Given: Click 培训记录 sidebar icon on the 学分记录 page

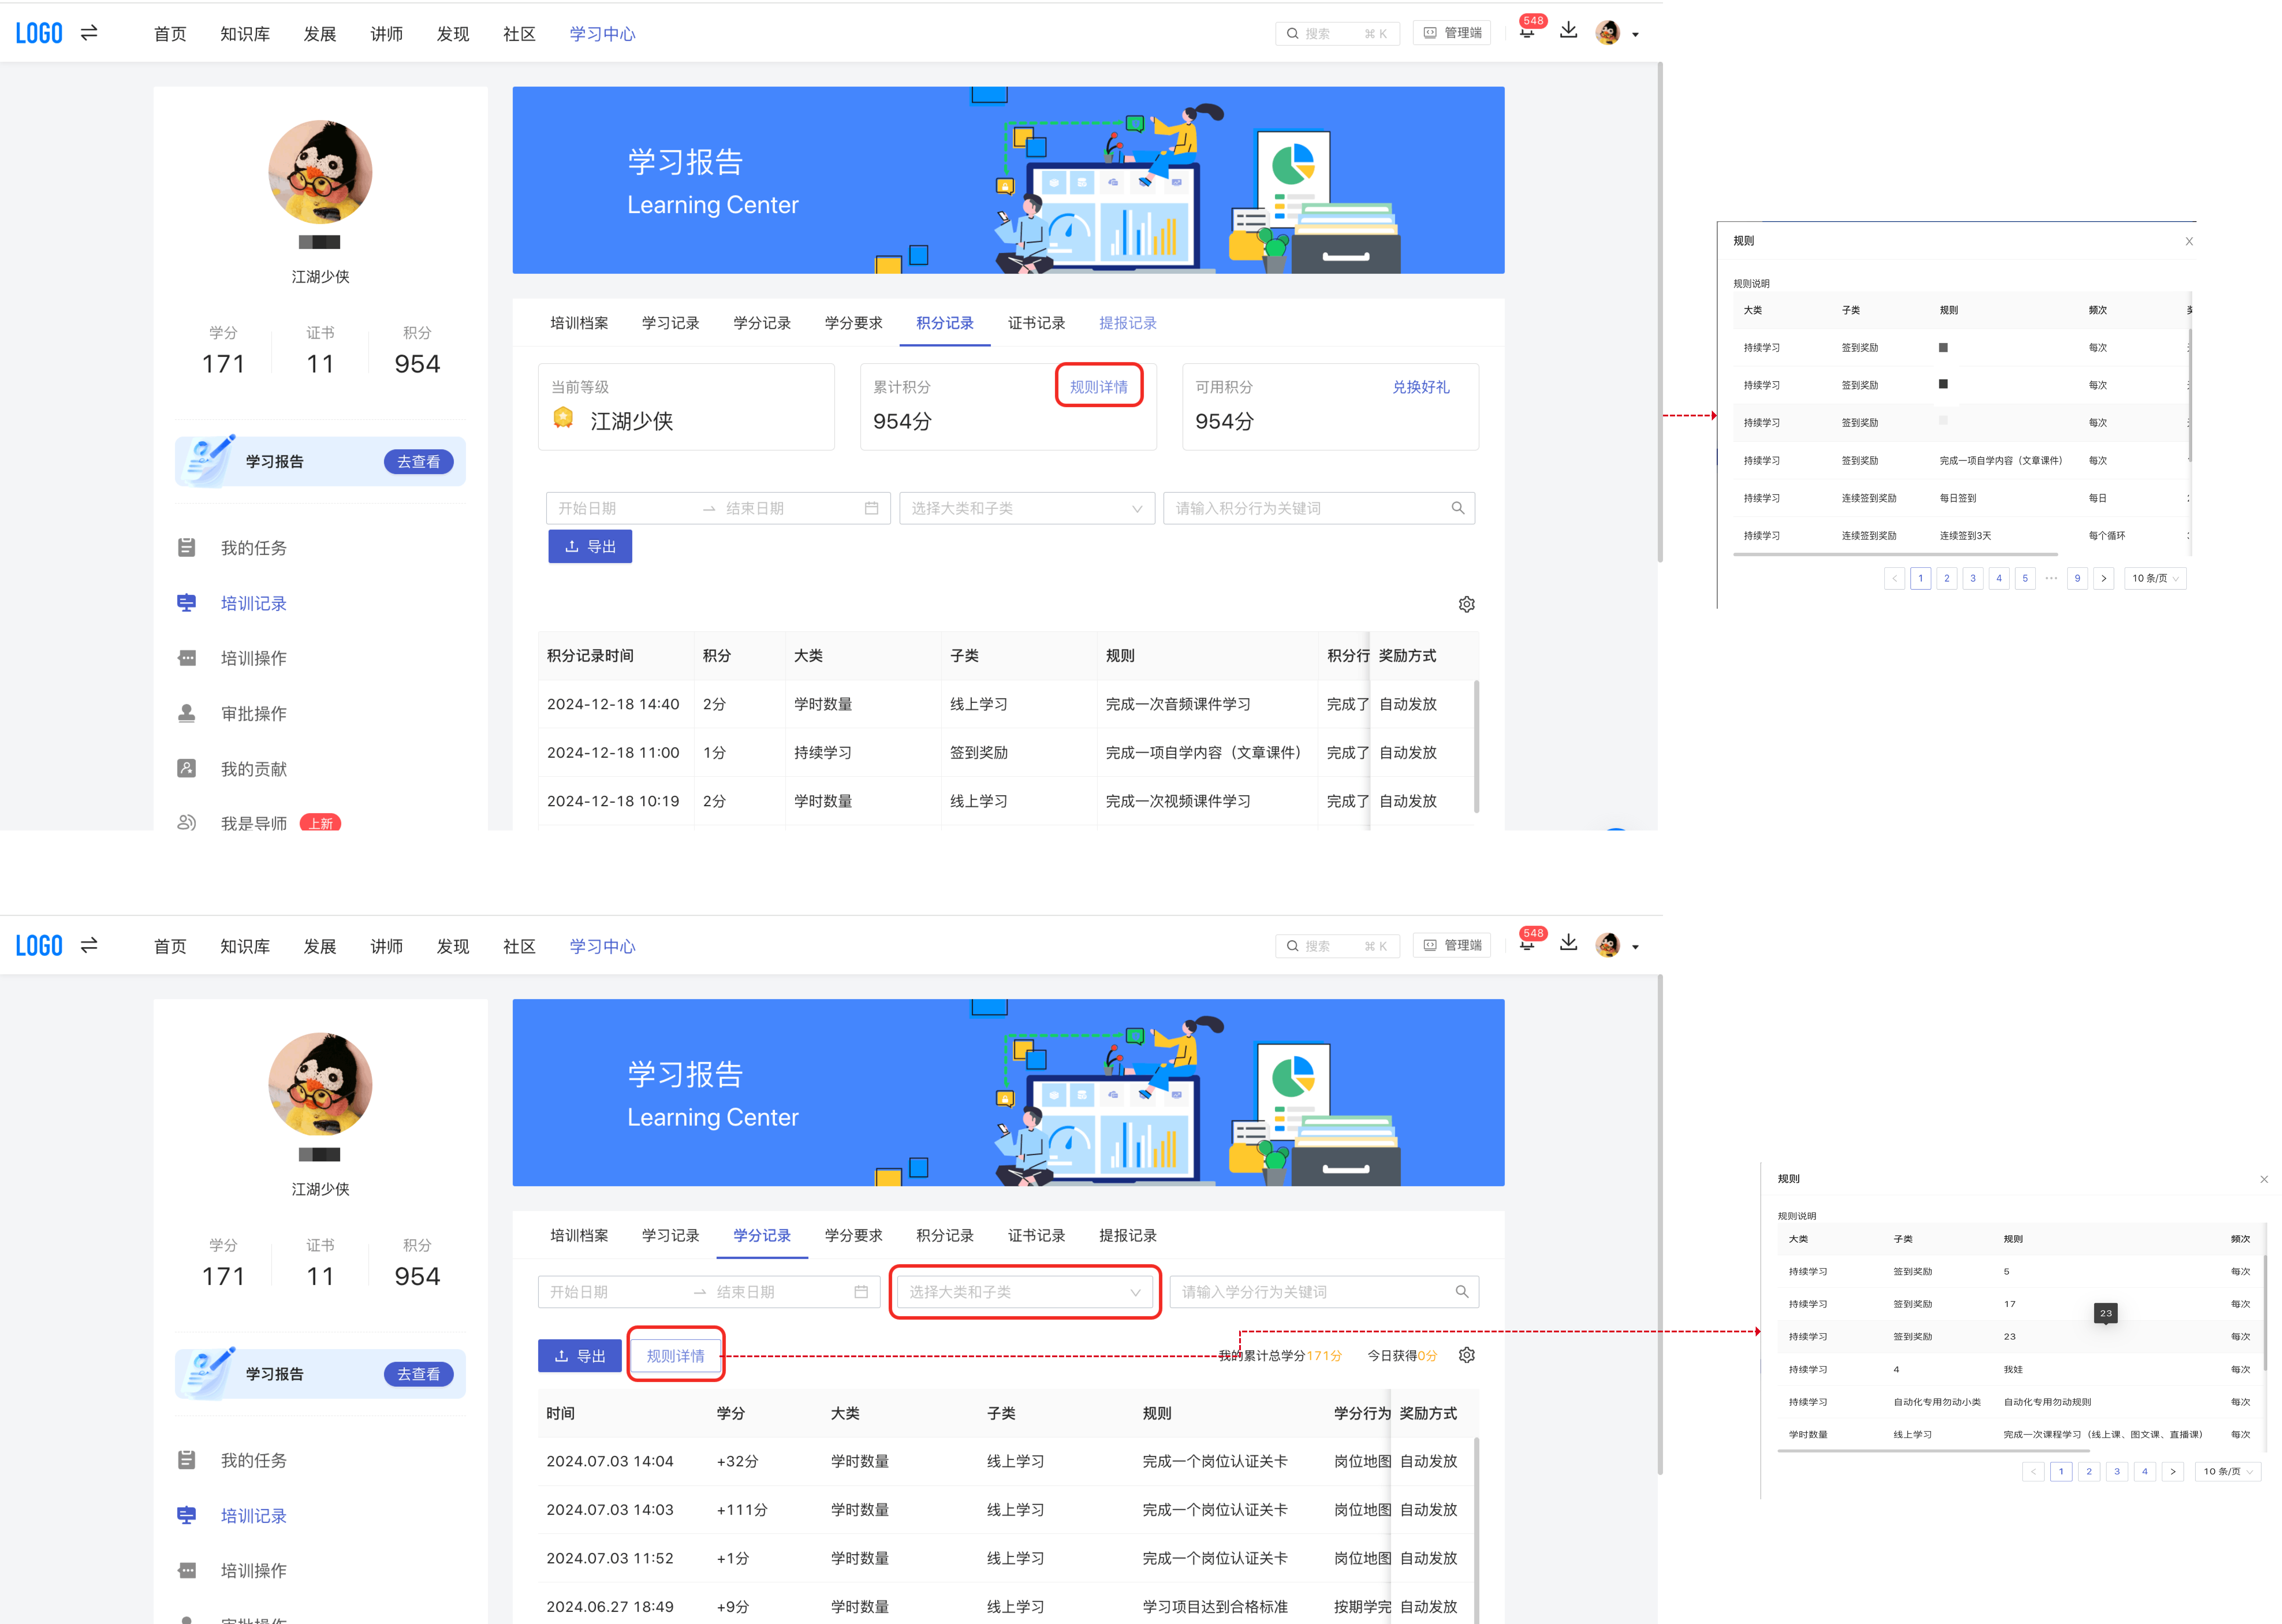Looking at the screenshot, I should click(187, 1515).
